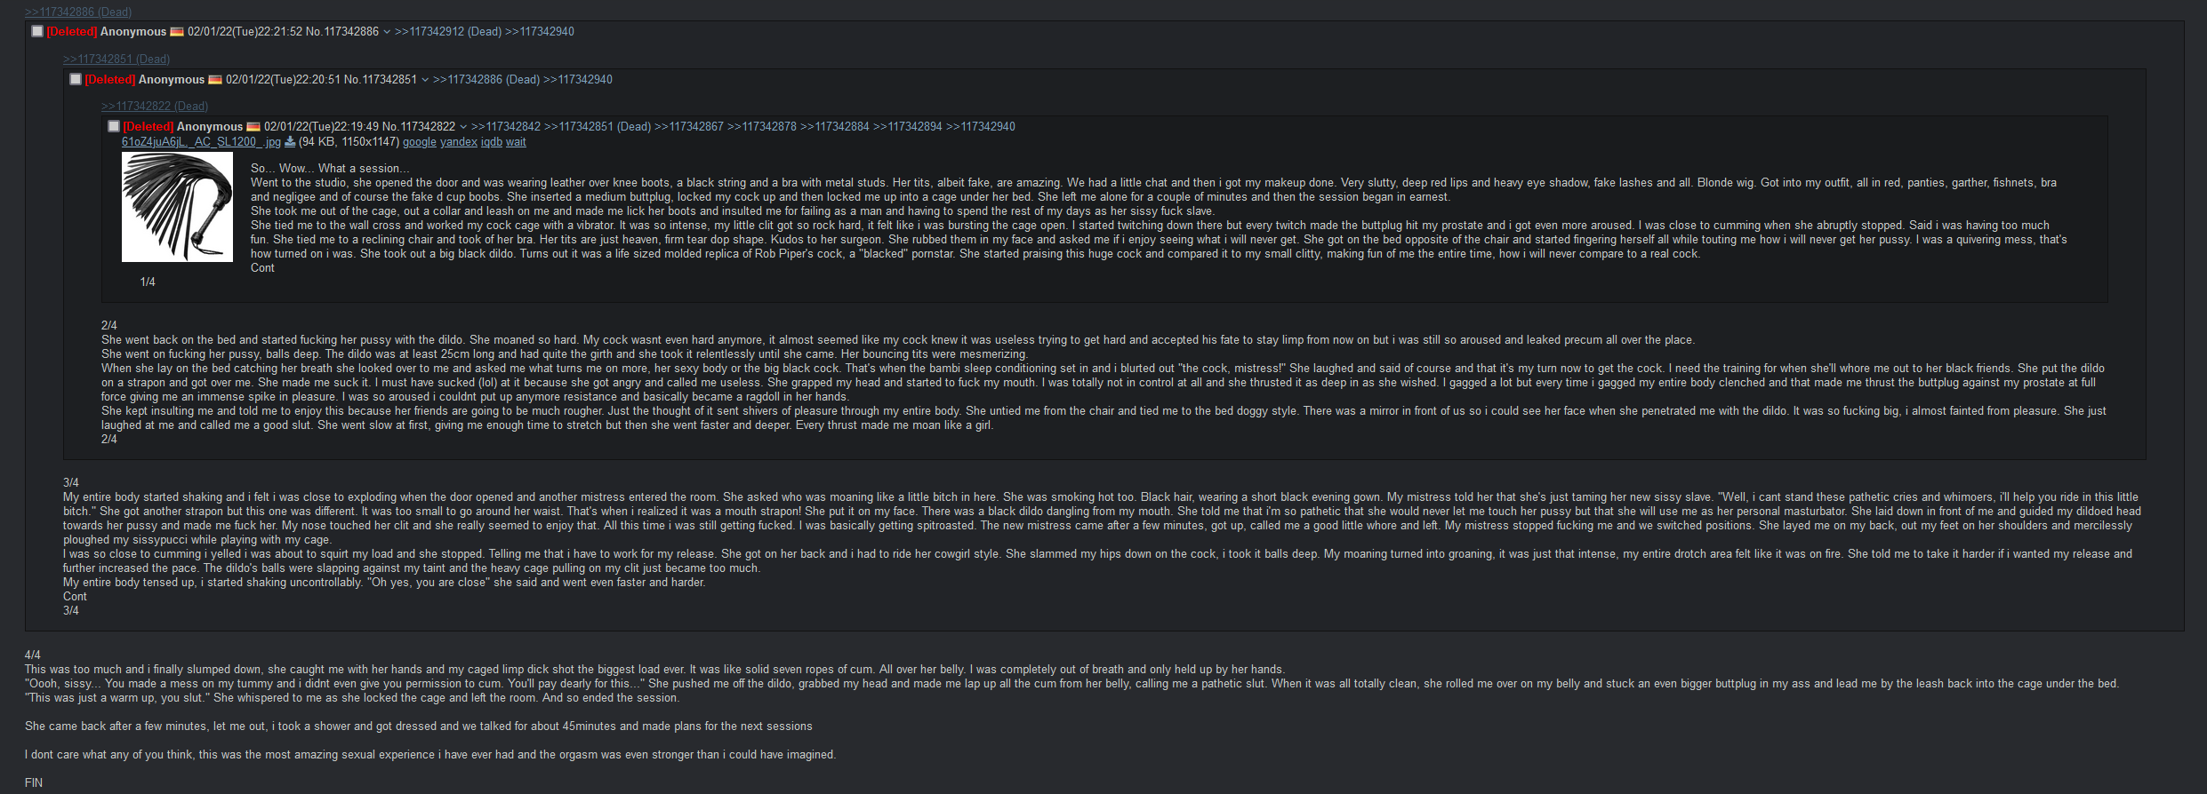Open the 61oZ4juA6jL._AC_SL1200_.jpg file link

[201, 142]
